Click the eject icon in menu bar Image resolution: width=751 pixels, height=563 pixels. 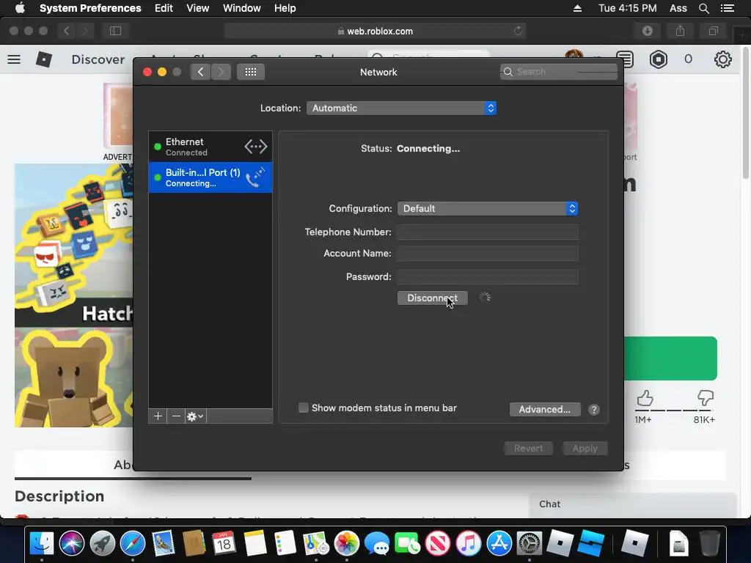[x=577, y=8]
